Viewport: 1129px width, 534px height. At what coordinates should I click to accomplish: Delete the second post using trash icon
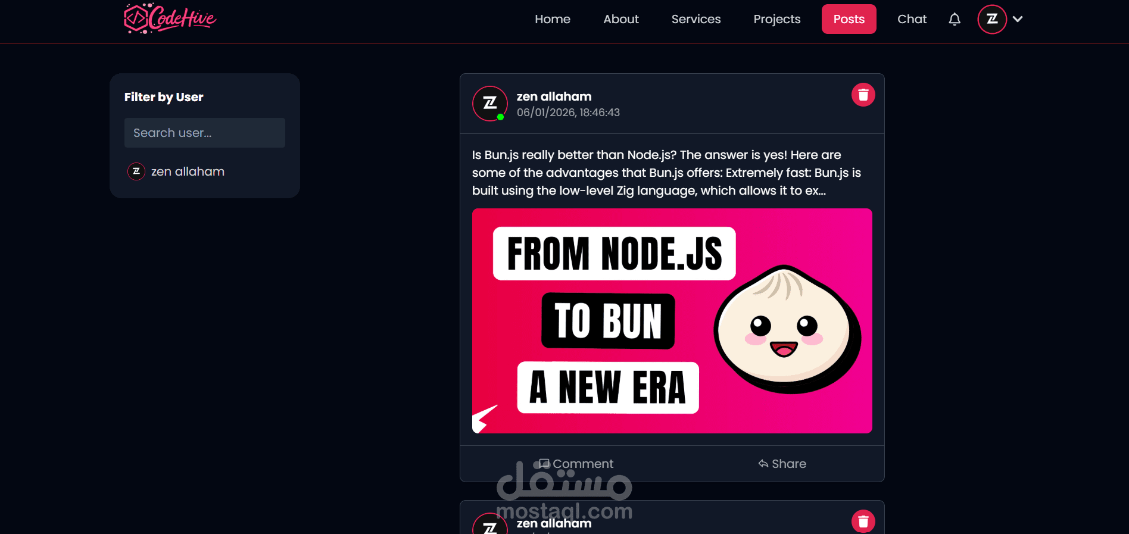pos(863,521)
